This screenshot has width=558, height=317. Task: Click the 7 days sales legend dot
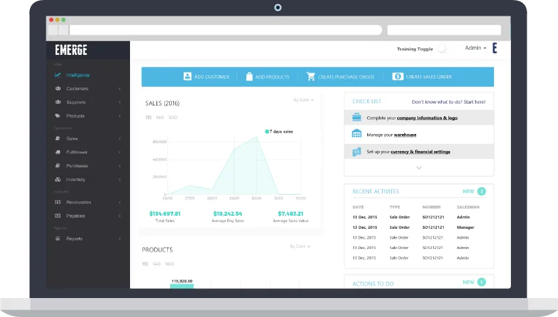click(267, 131)
